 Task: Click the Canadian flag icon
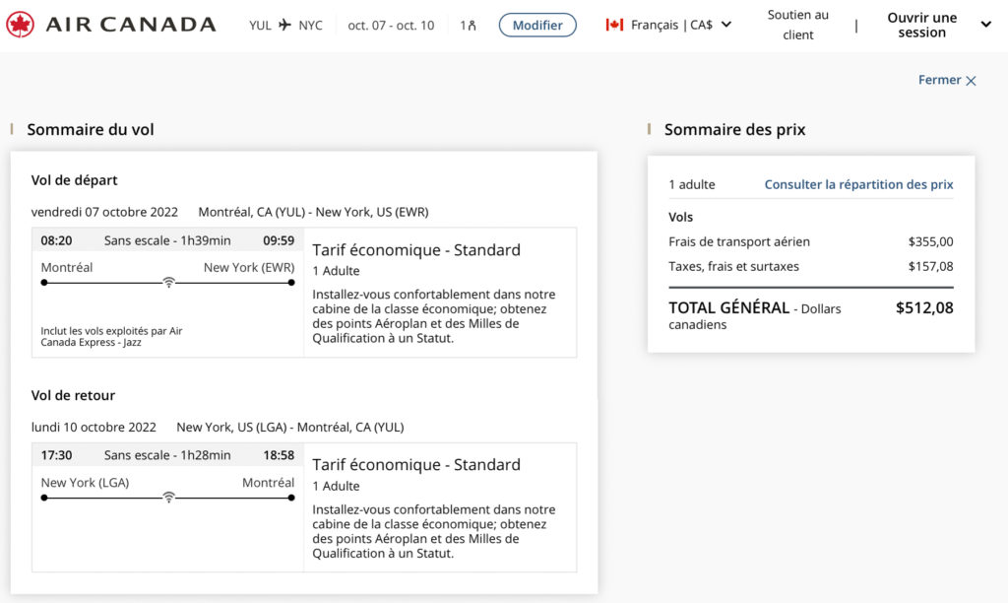(615, 25)
